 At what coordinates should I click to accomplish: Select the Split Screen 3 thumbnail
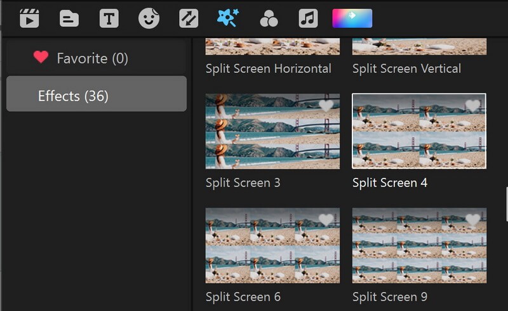click(272, 131)
